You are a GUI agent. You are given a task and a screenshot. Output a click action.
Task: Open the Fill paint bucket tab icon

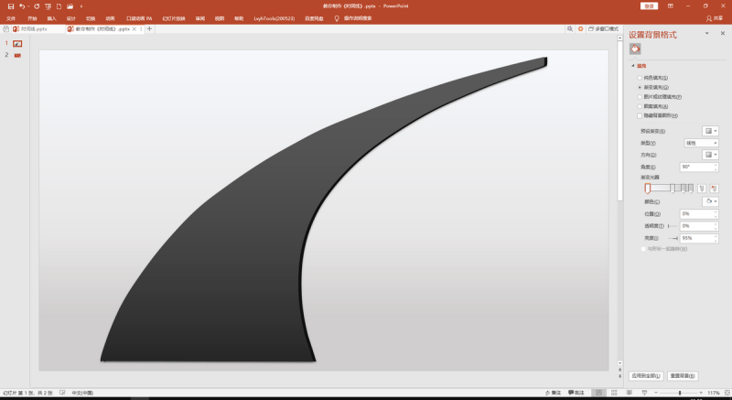point(635,49)
